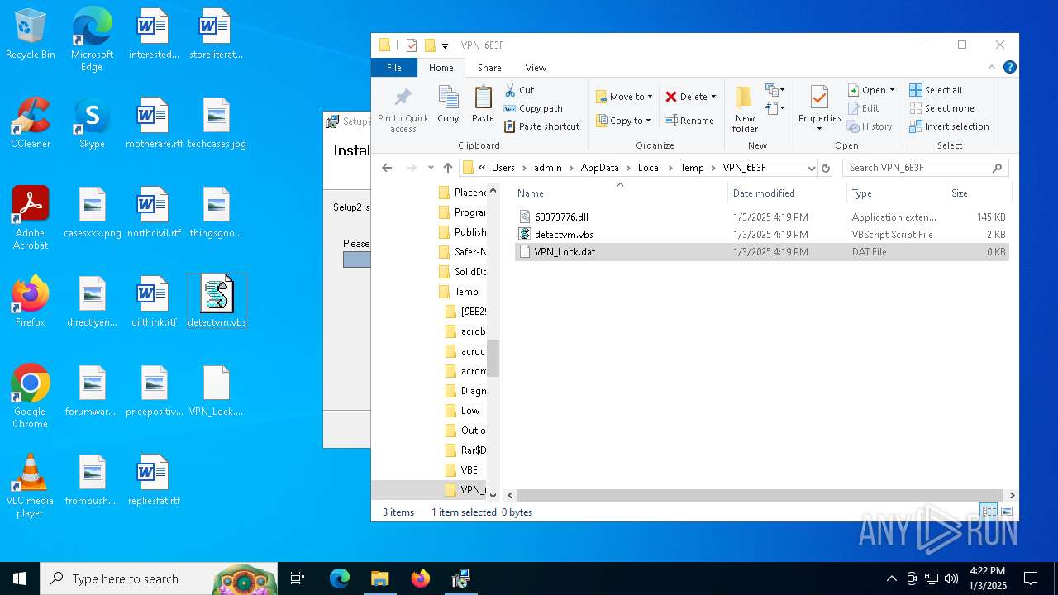Sort by Date modified column header
The height and width of the screenshot is (595, 1058).
coord(787,193)
